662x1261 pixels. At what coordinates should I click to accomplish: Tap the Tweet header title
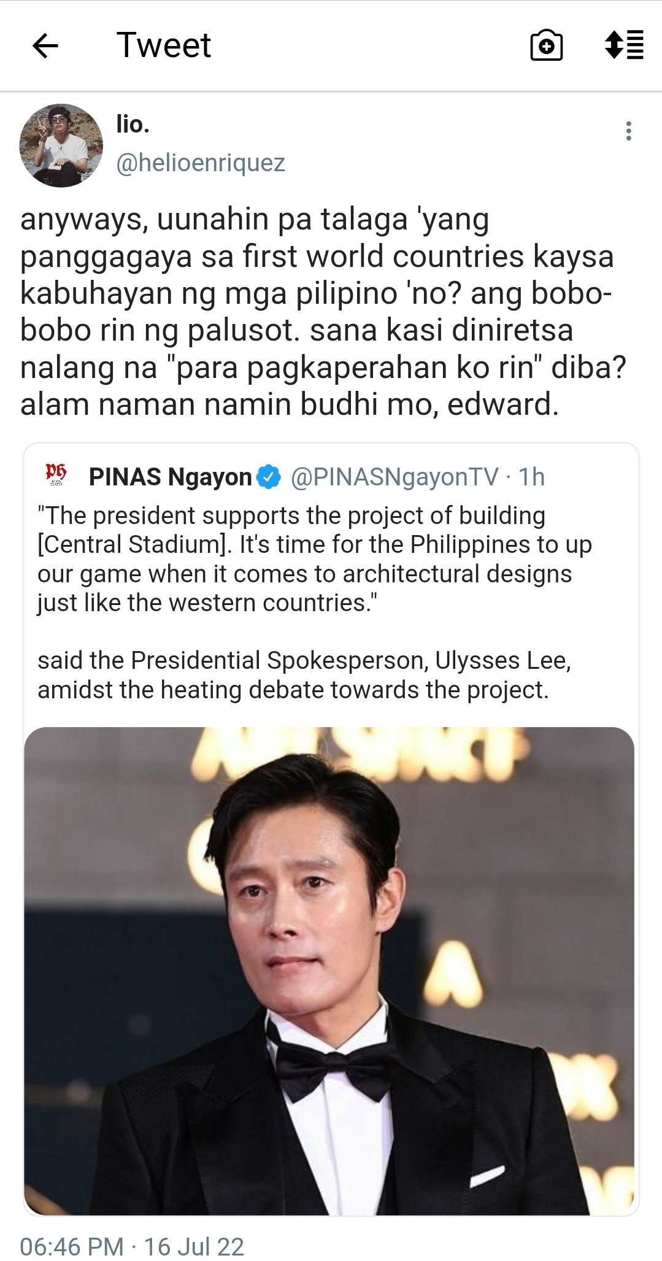164,45
